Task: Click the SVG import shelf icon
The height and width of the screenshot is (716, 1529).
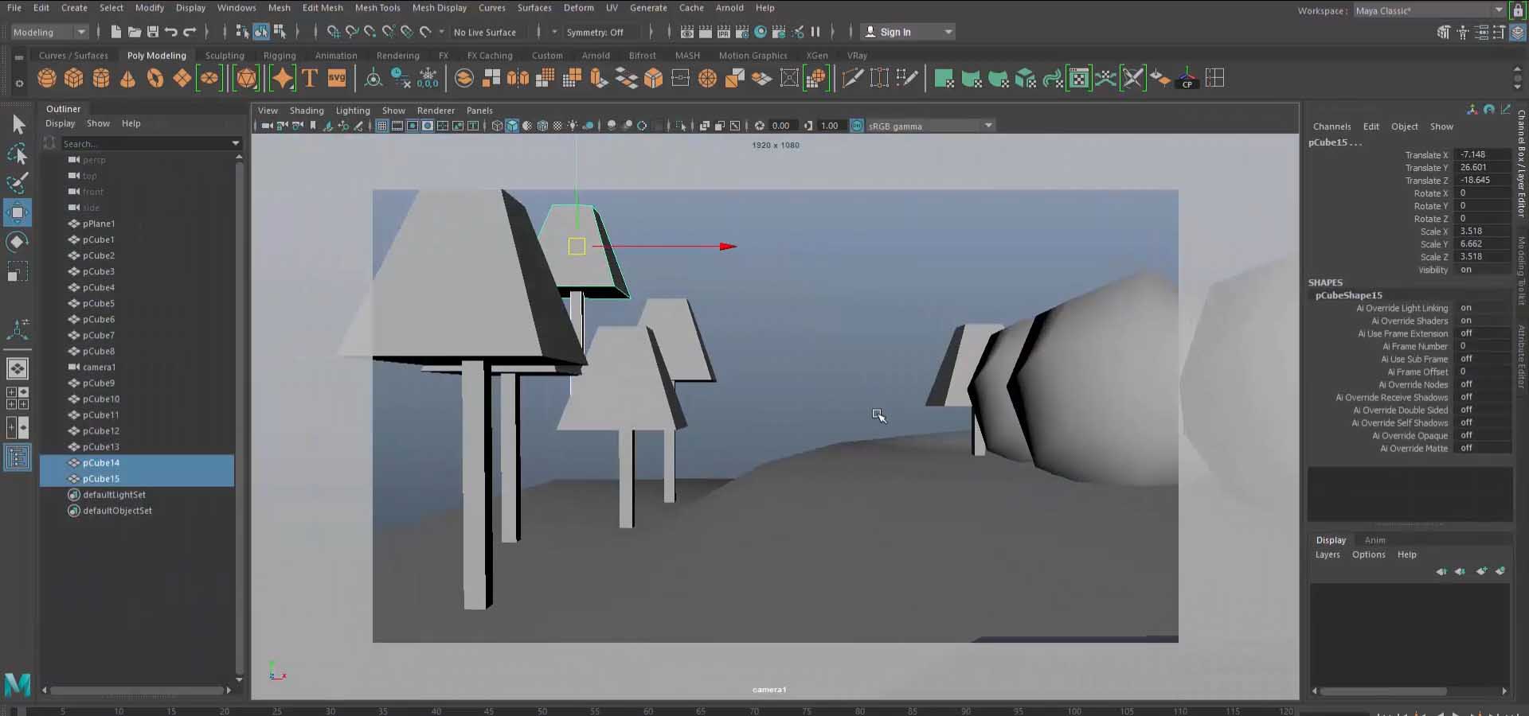Action: [337, 78]
